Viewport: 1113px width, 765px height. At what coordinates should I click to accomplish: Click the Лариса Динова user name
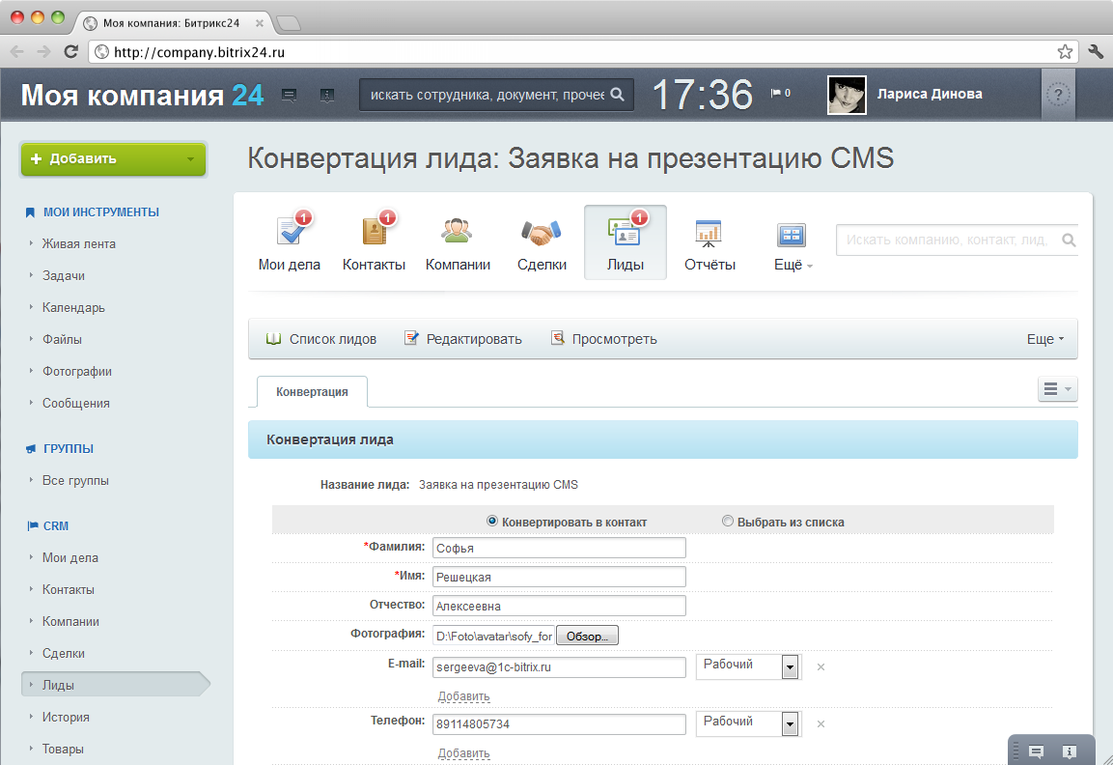tap(930, 94)
